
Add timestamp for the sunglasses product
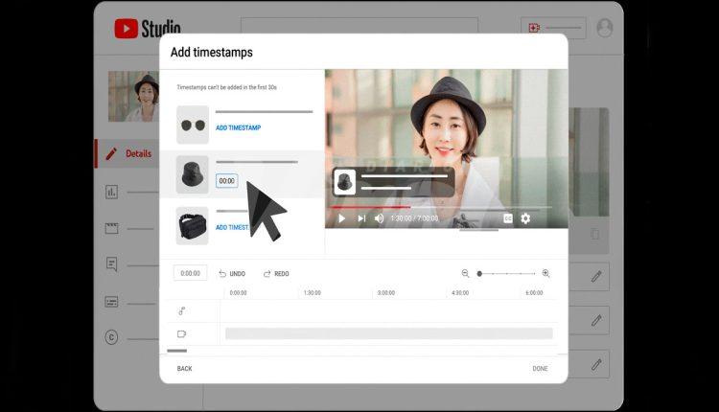[x=238, y=127]
